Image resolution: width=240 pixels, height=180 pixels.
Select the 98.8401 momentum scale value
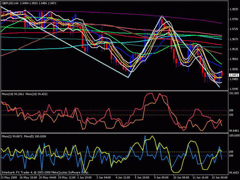pyautogui.click(x=234, y=131)
